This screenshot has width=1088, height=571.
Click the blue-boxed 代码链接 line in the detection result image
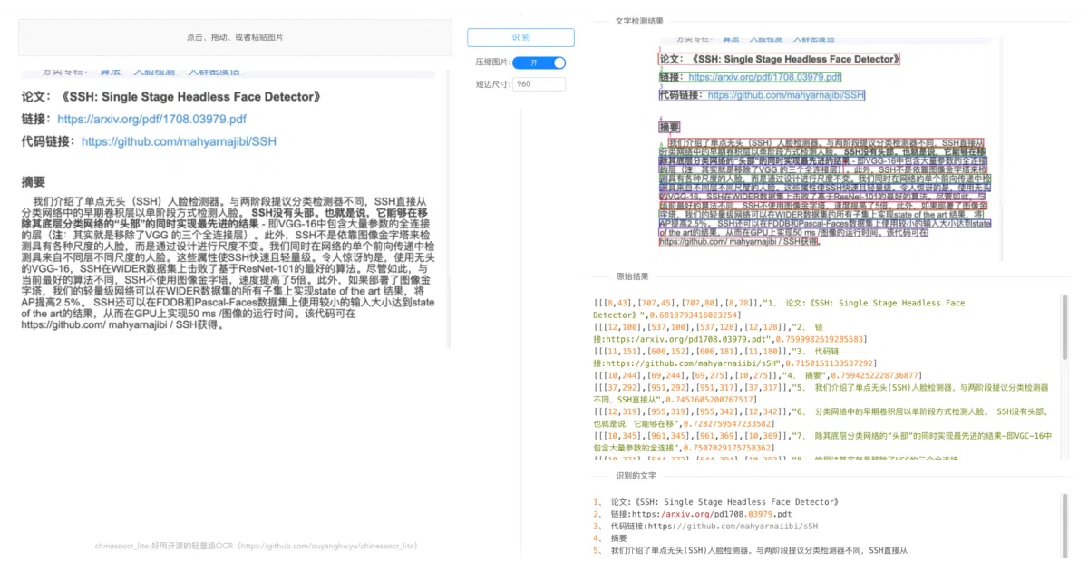pos(763,94)
